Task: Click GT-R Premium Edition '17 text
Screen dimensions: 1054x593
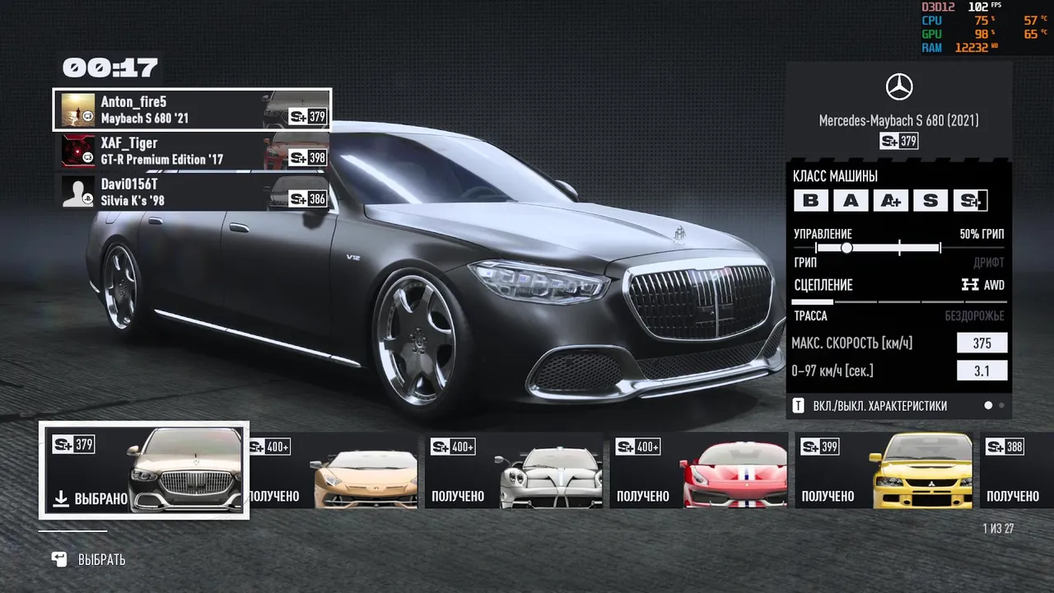Action: click(x=161, y=160)
